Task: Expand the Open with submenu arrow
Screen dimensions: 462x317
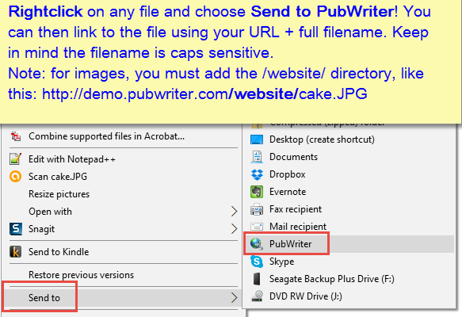Action: [x=235, y=212]
